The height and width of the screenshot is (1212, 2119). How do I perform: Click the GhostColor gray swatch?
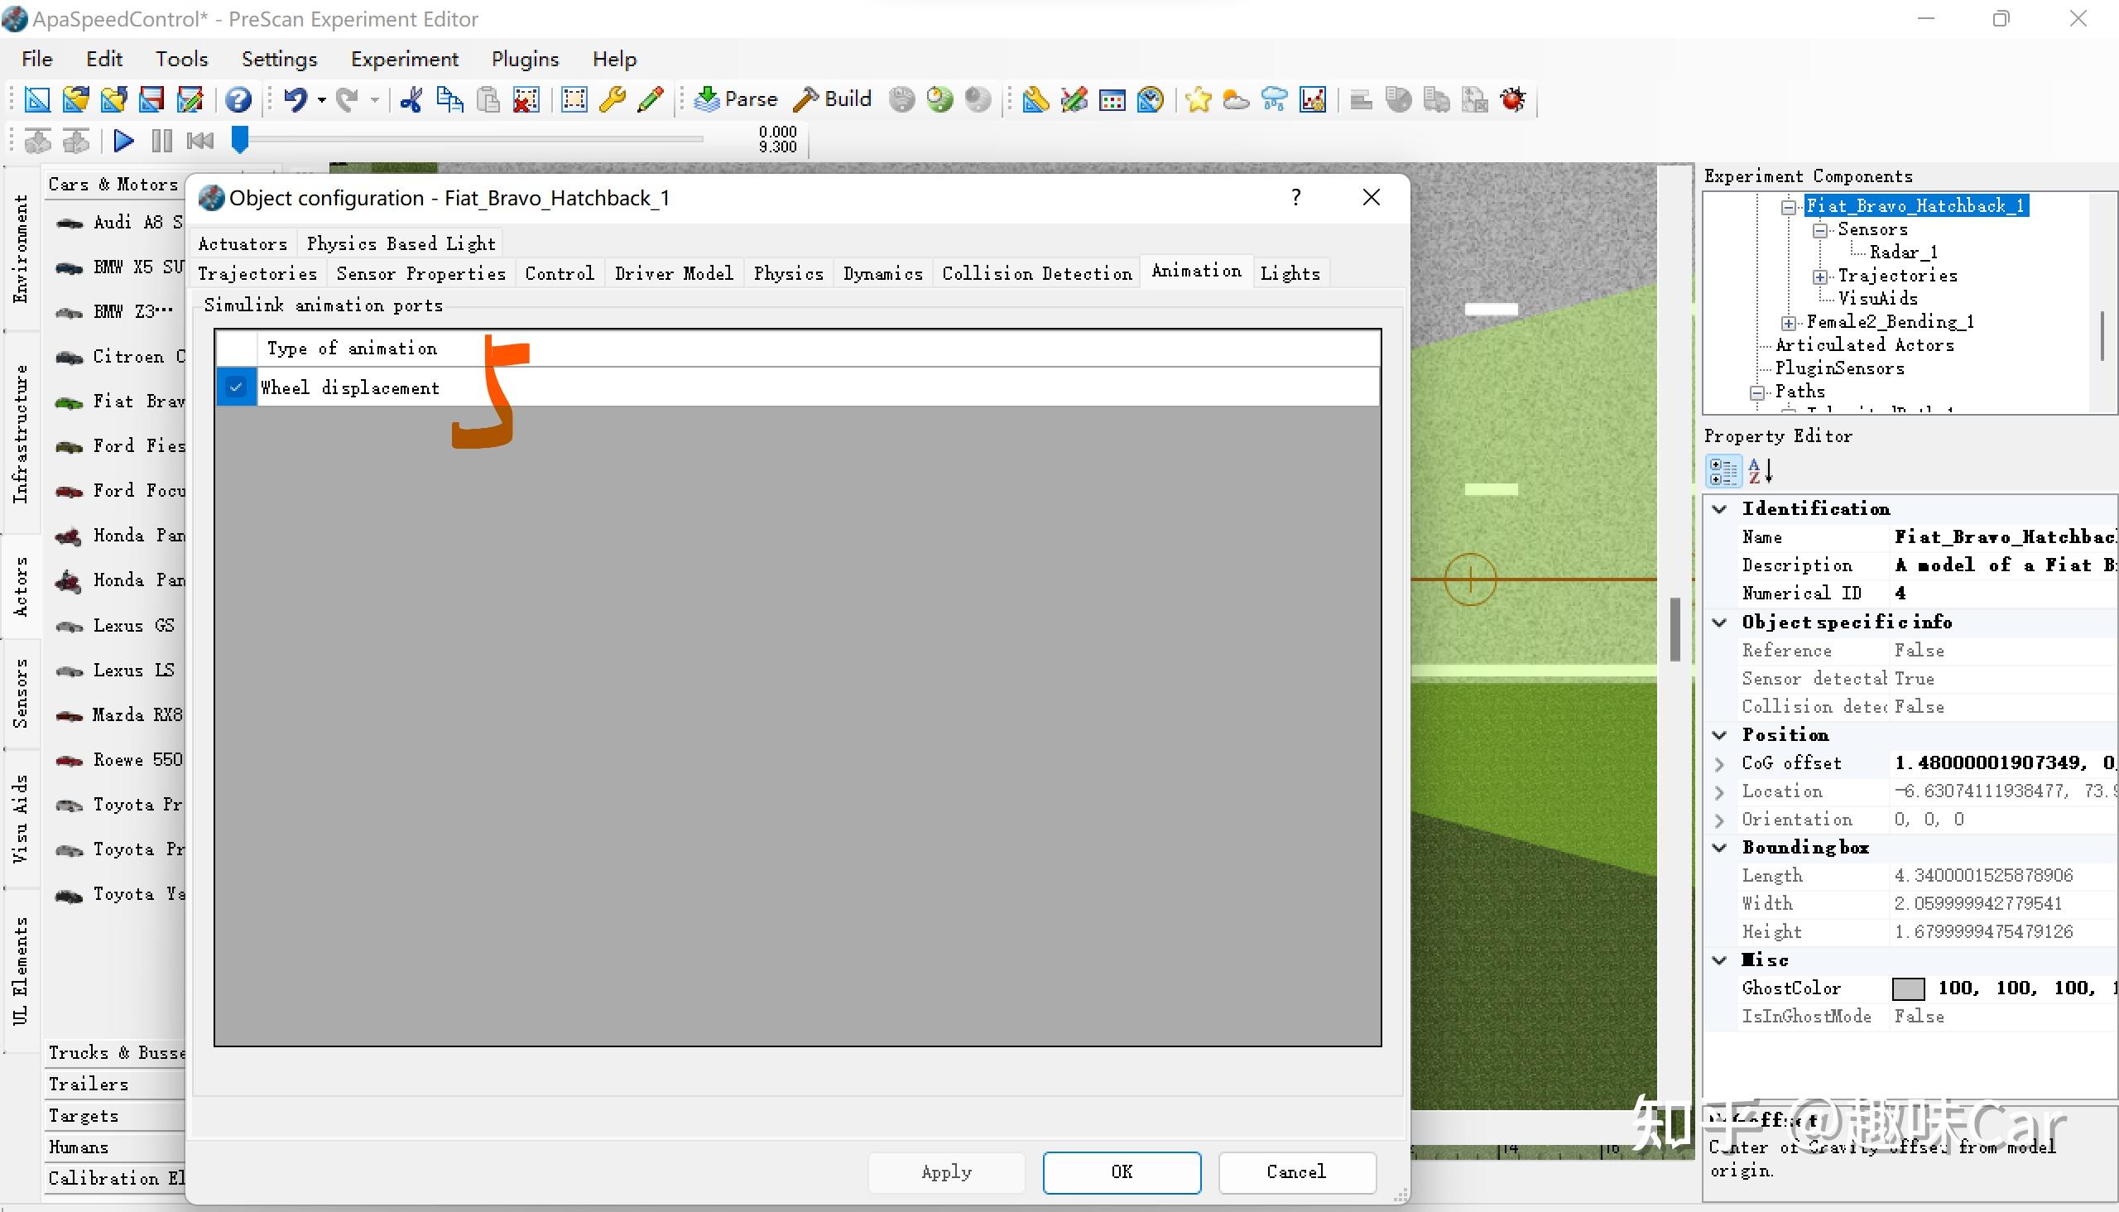(x=1908, y=988)
